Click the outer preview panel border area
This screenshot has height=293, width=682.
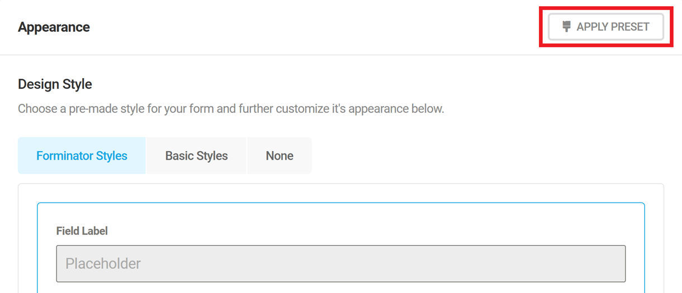point(27,240)
